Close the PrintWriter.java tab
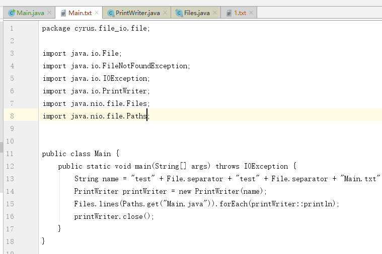This screenshot has height=254, width=382. 165,13
